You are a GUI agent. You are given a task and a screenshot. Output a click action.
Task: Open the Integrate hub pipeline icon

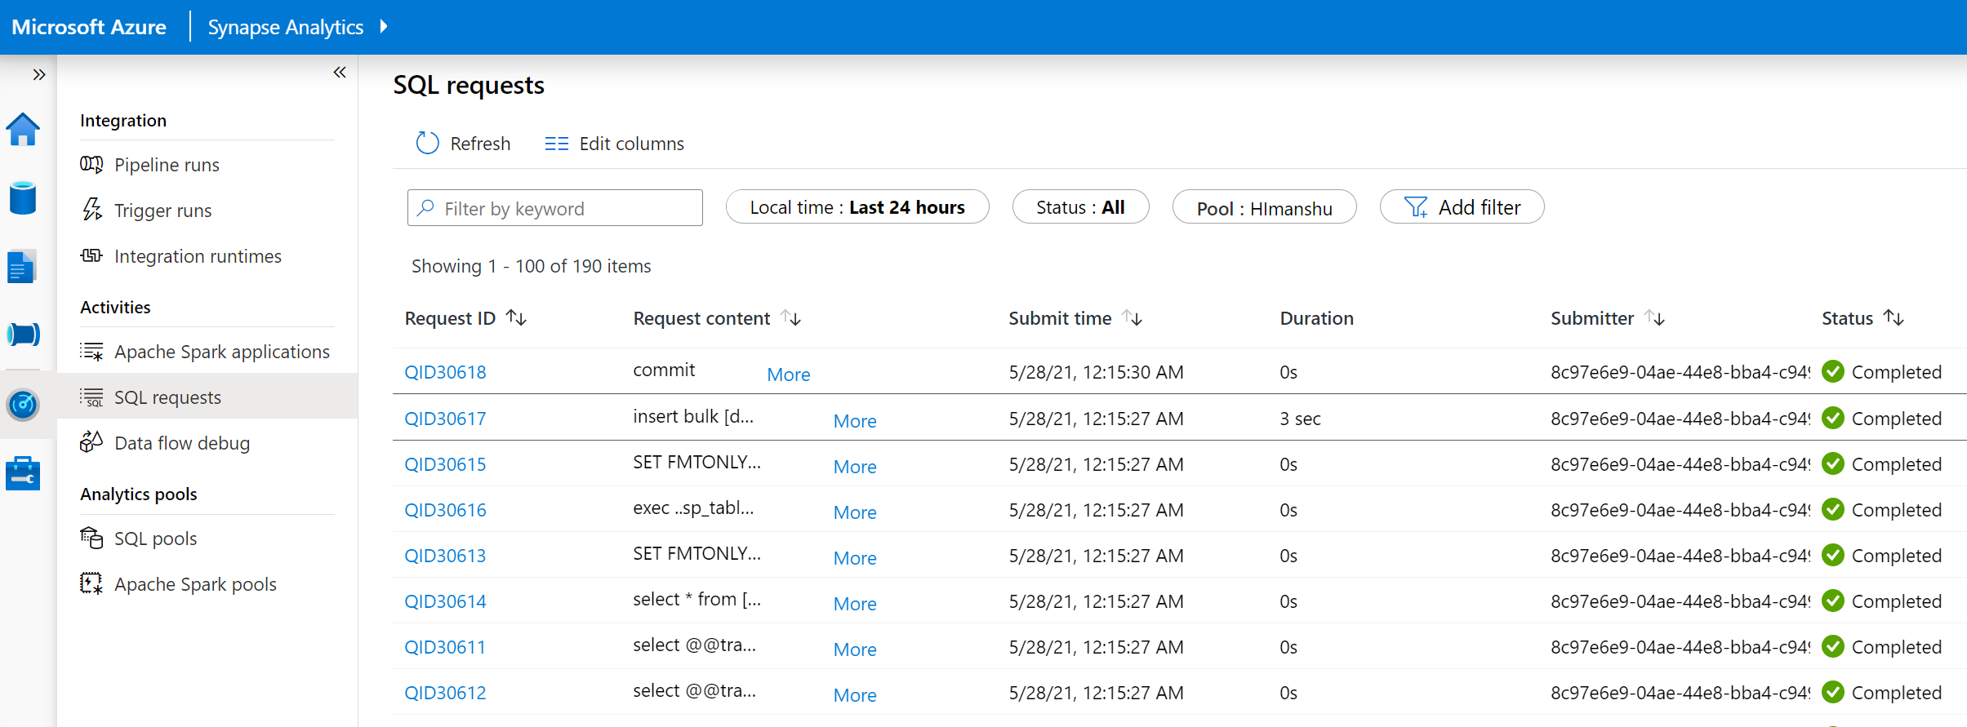coord(23,335)
